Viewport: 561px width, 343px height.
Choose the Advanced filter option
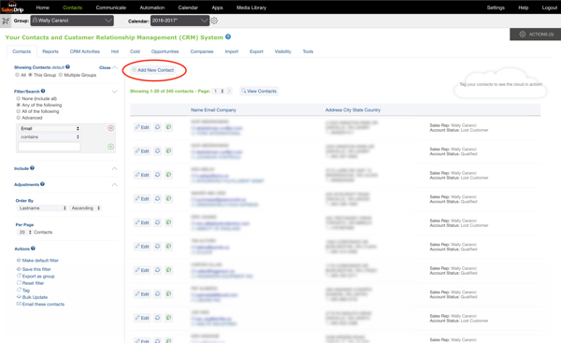[x=19, y=118]
